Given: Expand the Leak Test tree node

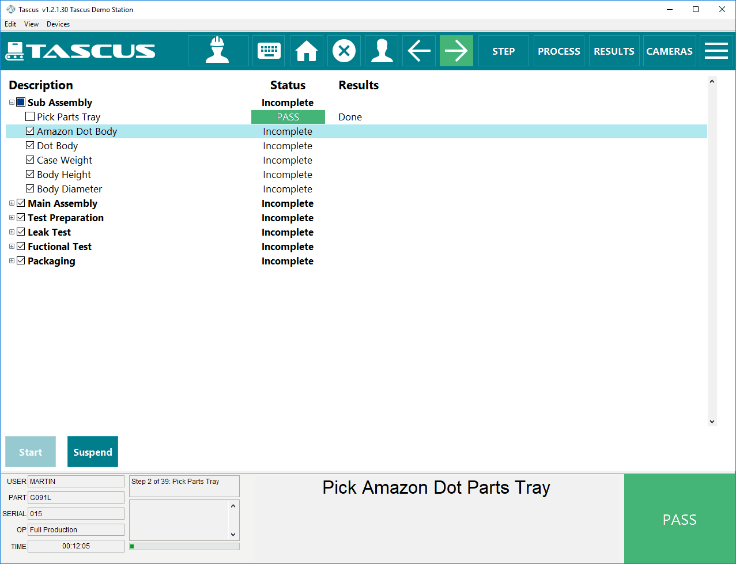Looking at the screenshot, I should point(12,232).
